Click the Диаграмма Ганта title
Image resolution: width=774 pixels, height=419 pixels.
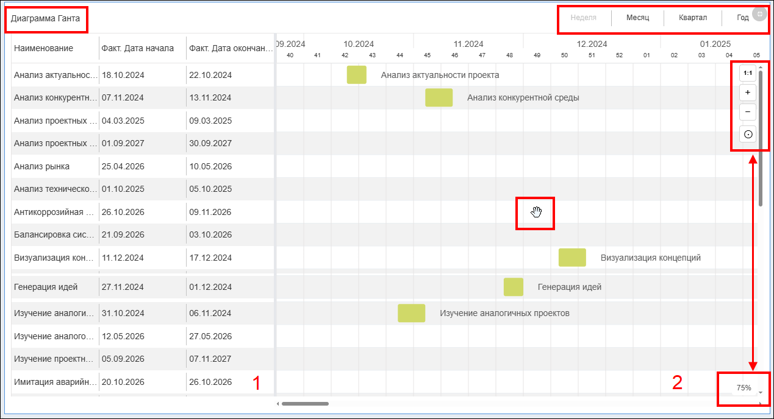[45, 18]
